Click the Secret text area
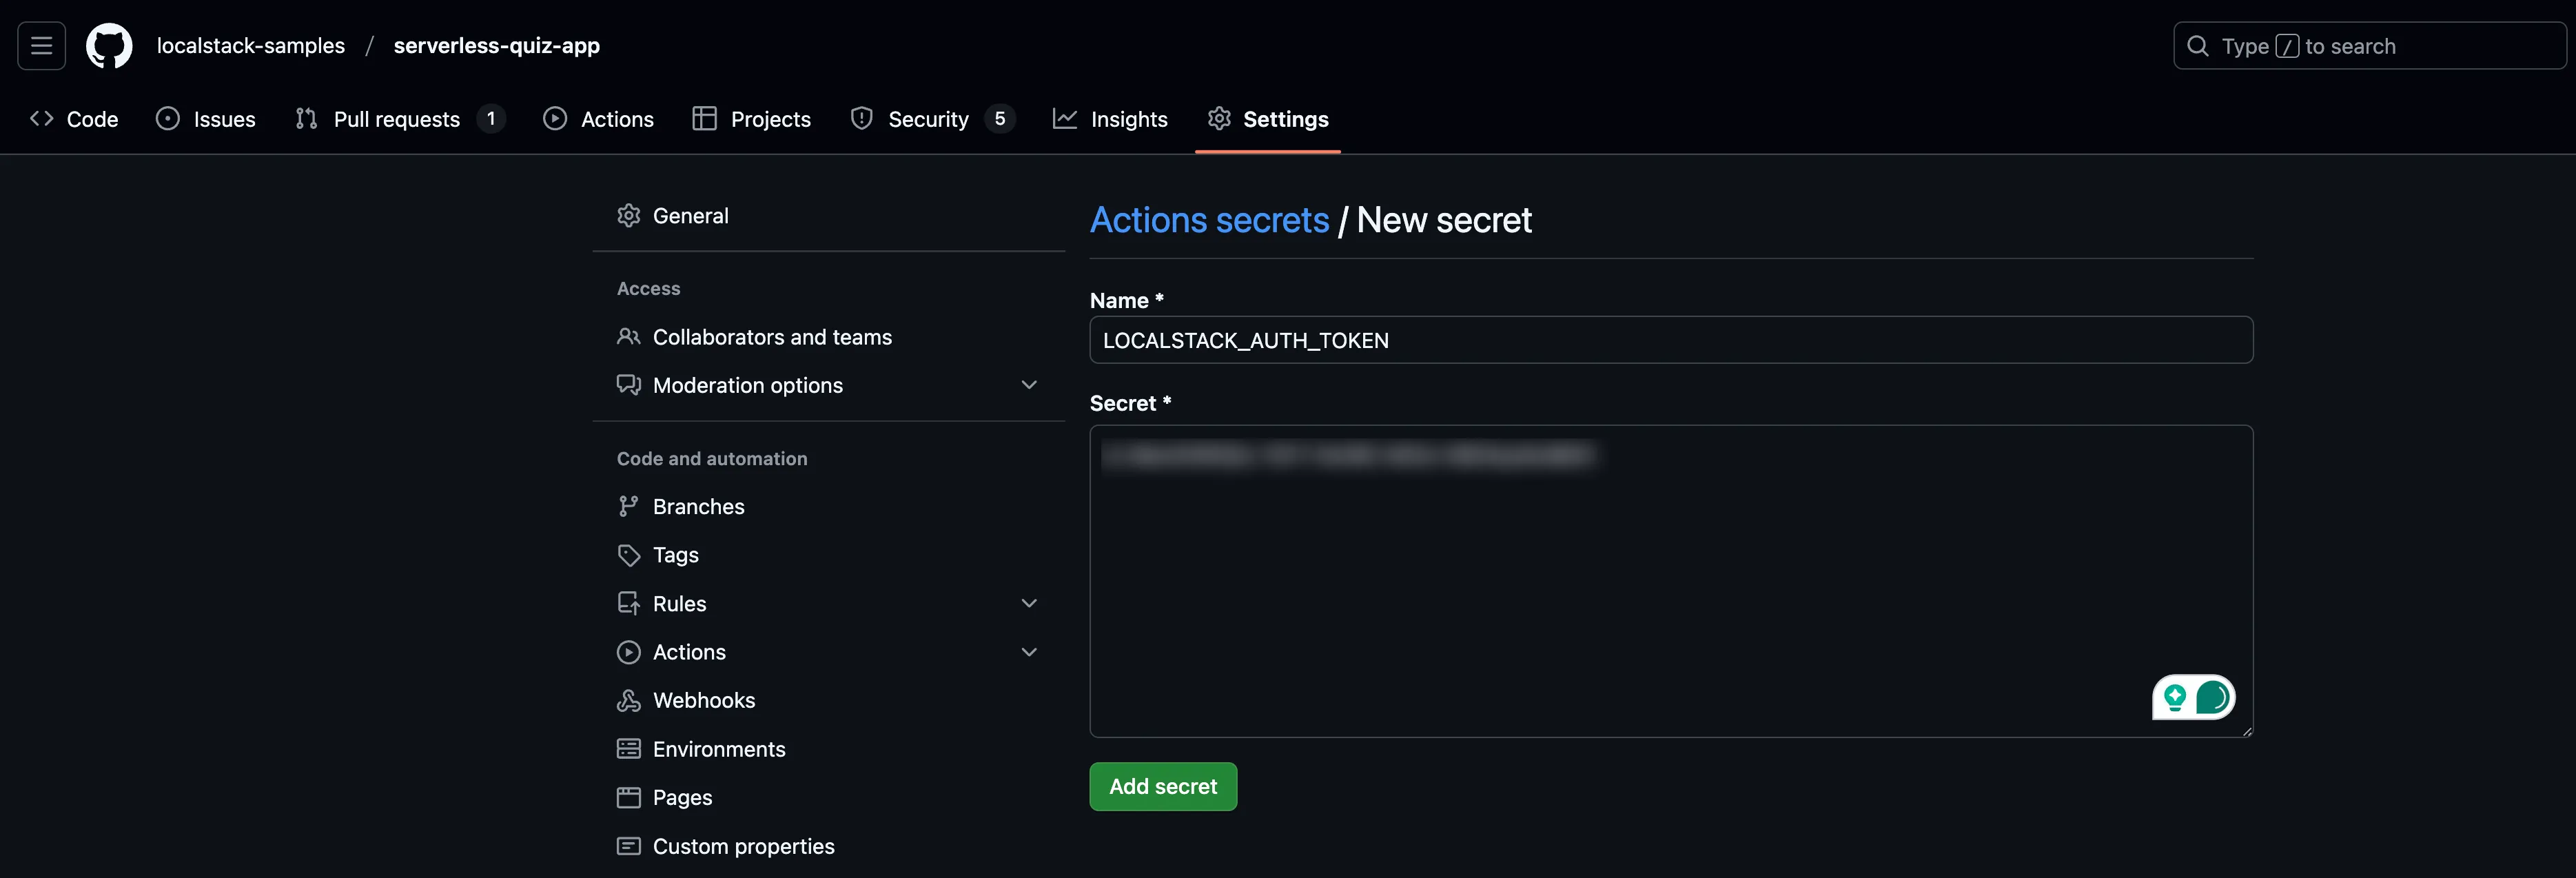2576x878 pixels. point(1670,580)
